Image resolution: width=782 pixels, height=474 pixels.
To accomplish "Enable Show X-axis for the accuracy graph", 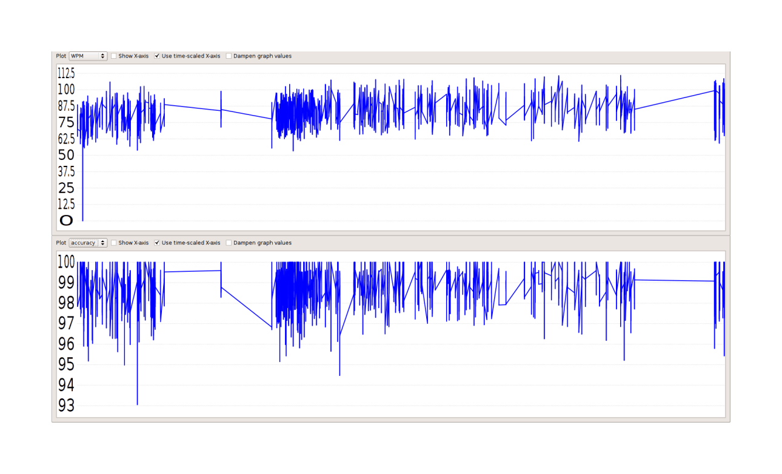I will click(114, 243).
